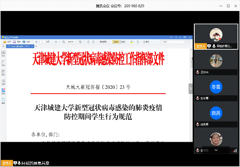This screenshot has width=240, height=167.
Task: Click the 良昌 blue avatar
Action: pos(216,113)
